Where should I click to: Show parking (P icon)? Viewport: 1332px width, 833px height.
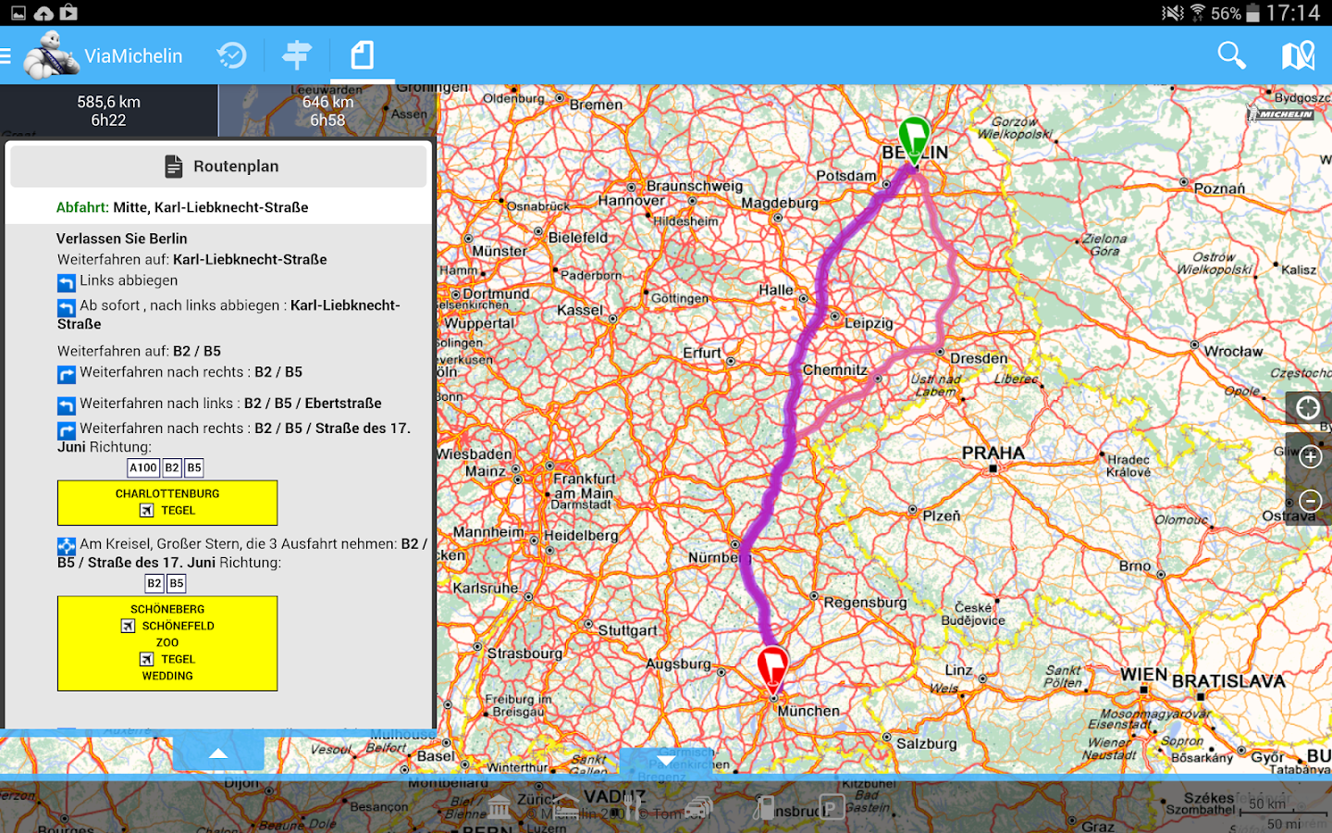pos(832,808)
